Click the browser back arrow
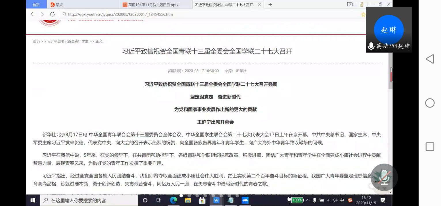Image resolution: width=441 pixels, height=206 pixels. [x=32, y=14]
